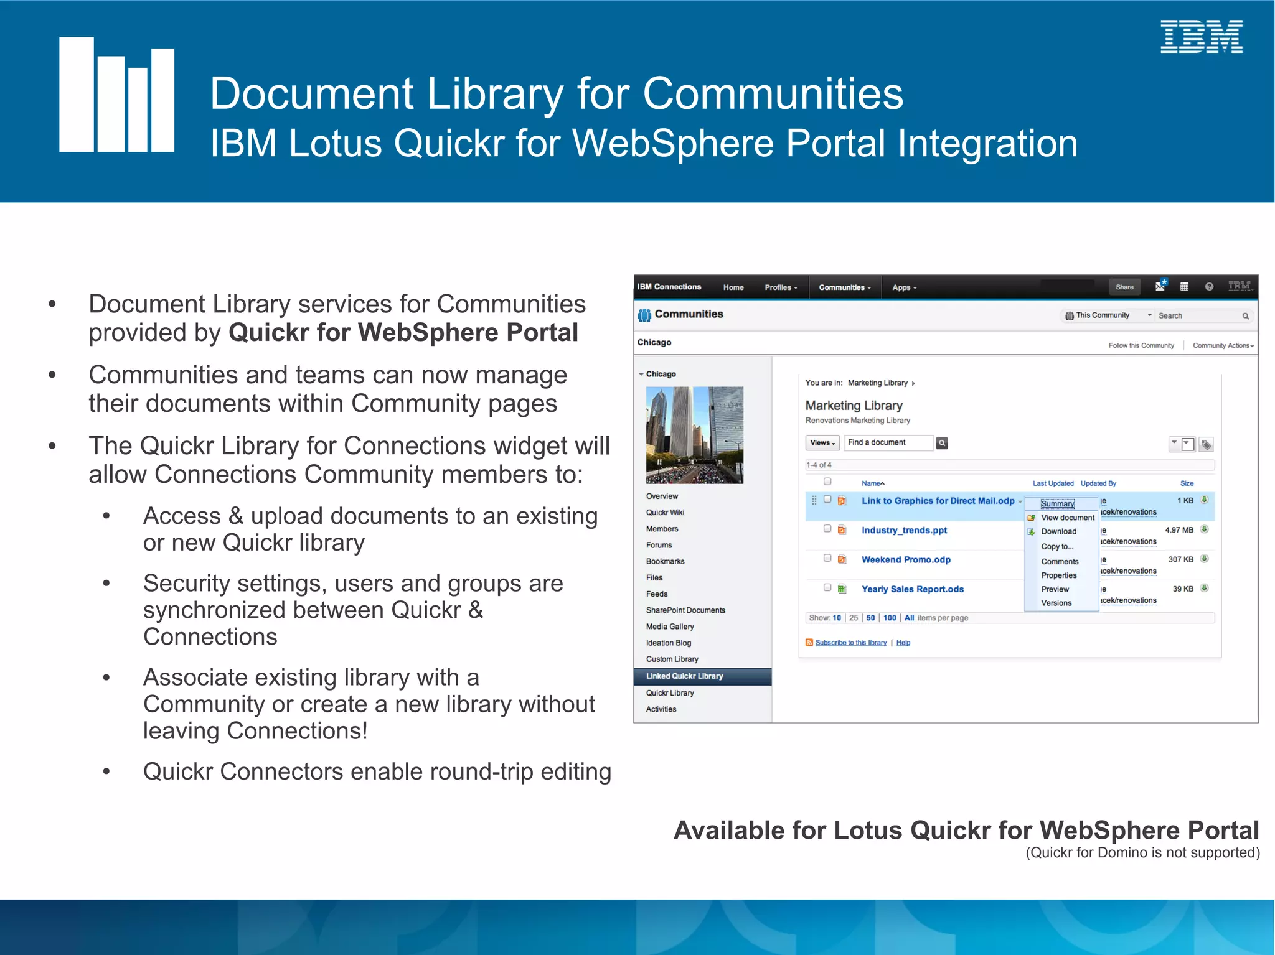This screenshot has width=1275, height=955.
Task: Open Quickr Wiki in the sidebar
Action: 665,513
